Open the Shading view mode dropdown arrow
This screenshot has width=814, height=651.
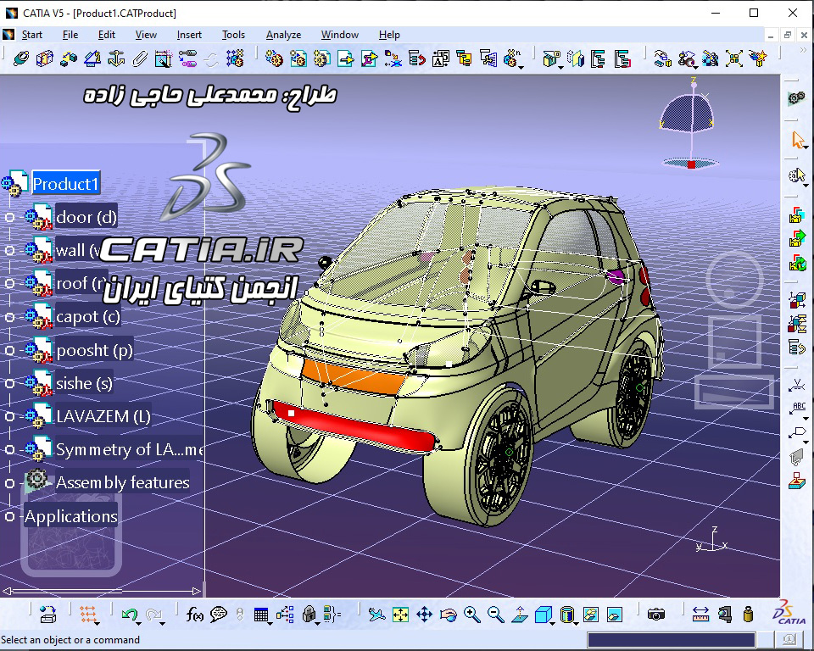coord(577,623)
